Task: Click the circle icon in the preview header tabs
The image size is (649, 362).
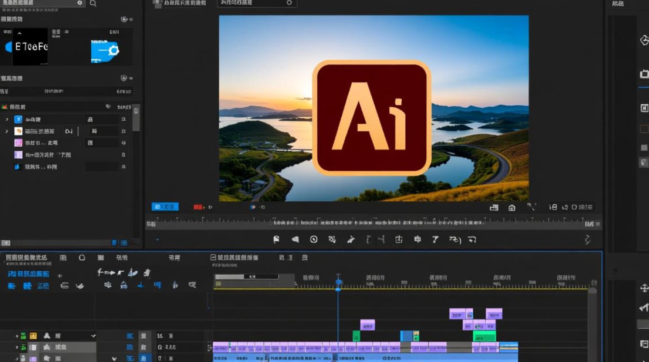Action: click(x=289, y=2)
